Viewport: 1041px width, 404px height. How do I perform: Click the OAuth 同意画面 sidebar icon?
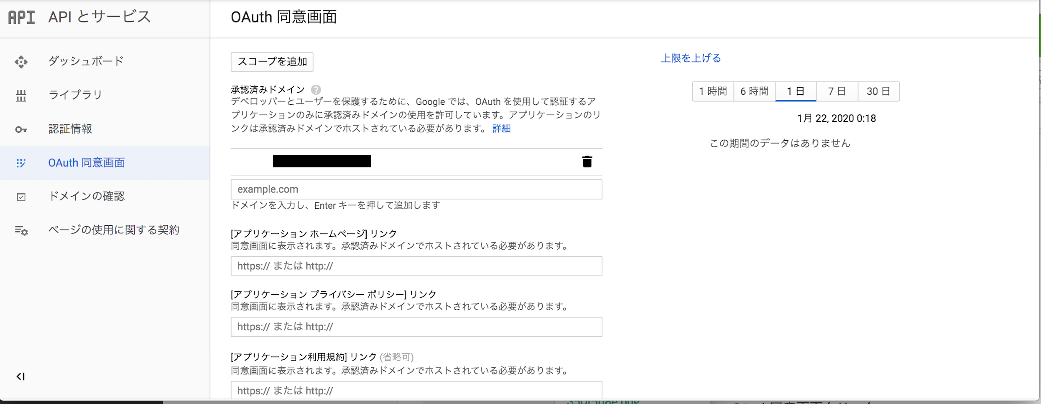(x=21, y=163)
